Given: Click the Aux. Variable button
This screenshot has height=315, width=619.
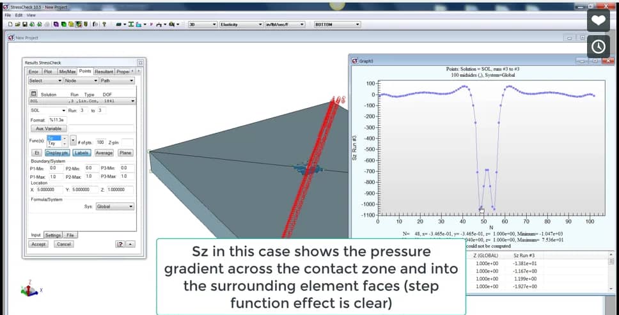Looking at the screenshot, I should [49, 128].
